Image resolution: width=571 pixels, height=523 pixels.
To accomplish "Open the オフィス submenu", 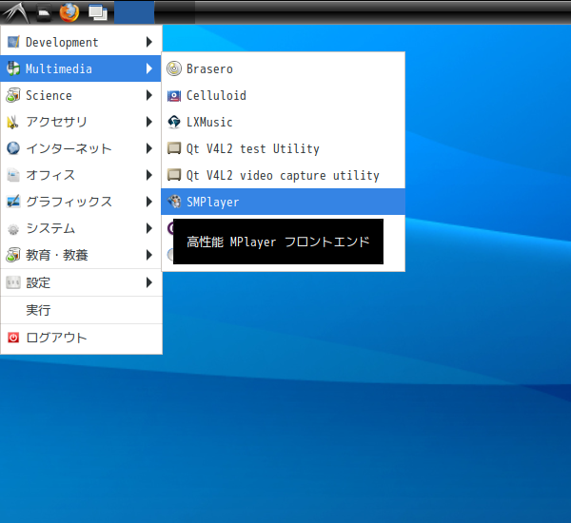I will [x=81, y=175].
